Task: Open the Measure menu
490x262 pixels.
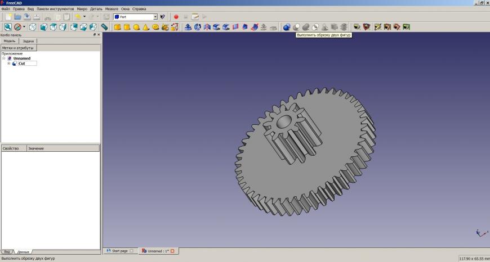Action: (x=112, y=9)
